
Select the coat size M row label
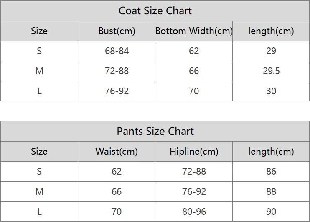click(x=39, y=71)
